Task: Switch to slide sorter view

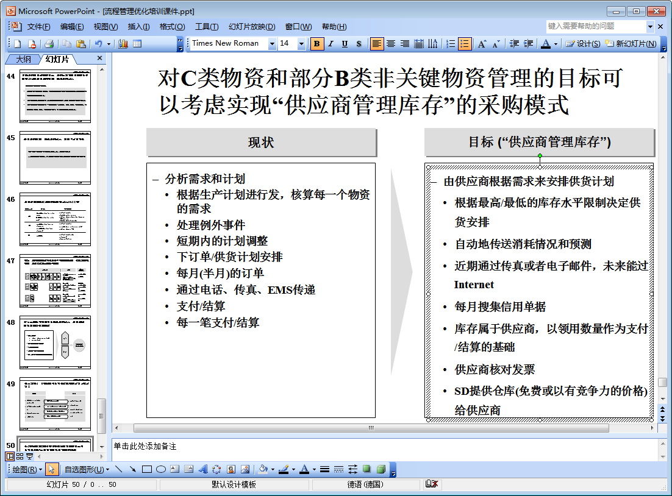Action: 20,456
